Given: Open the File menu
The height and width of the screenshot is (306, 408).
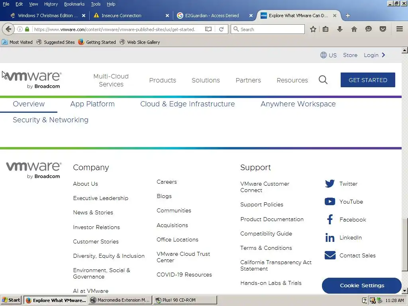Looking at the screenshot, I should click(x=6, y=4).
